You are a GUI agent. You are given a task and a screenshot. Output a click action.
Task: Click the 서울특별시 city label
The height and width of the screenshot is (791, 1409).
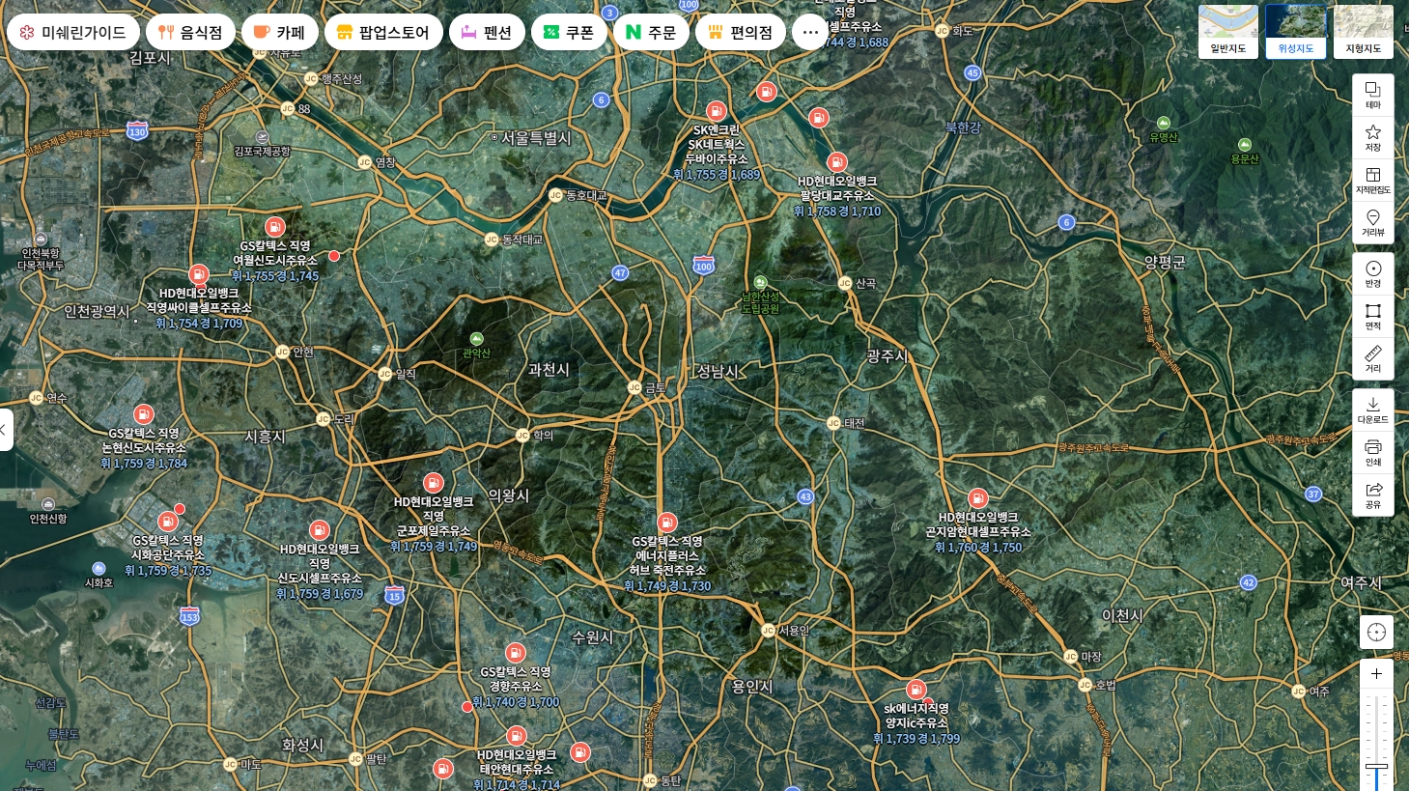click(x=536, y=138)
